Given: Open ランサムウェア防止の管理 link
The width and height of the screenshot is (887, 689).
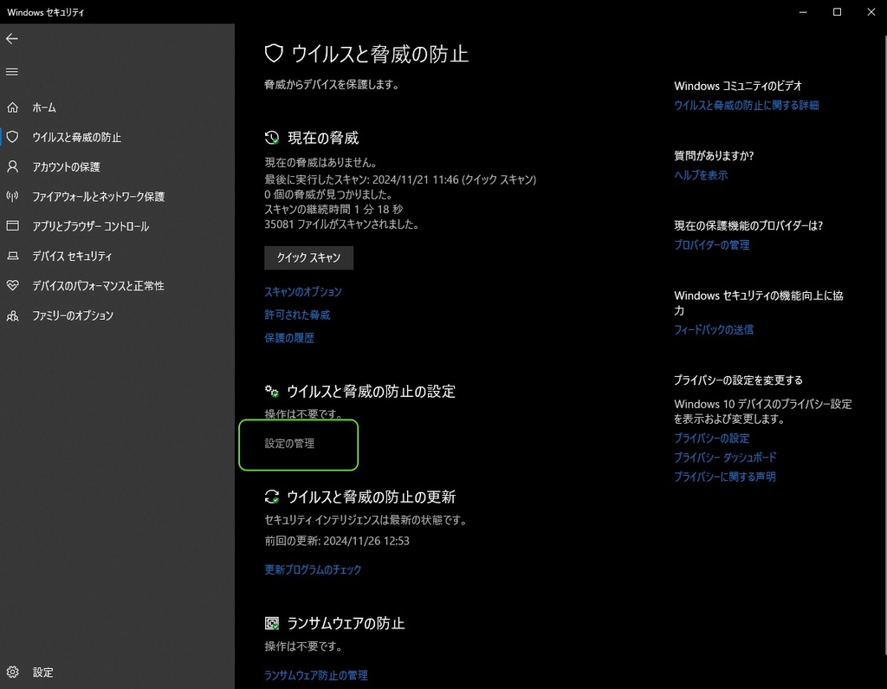Looking at the screenshot, I should (316, 675).
